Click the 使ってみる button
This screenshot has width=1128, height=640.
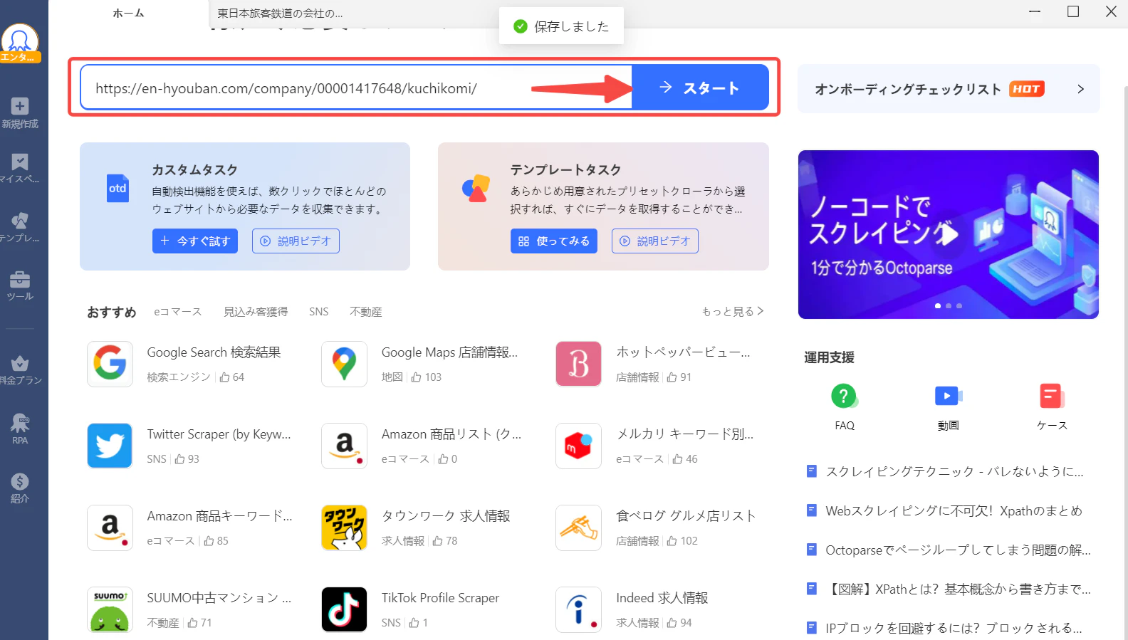554,241
